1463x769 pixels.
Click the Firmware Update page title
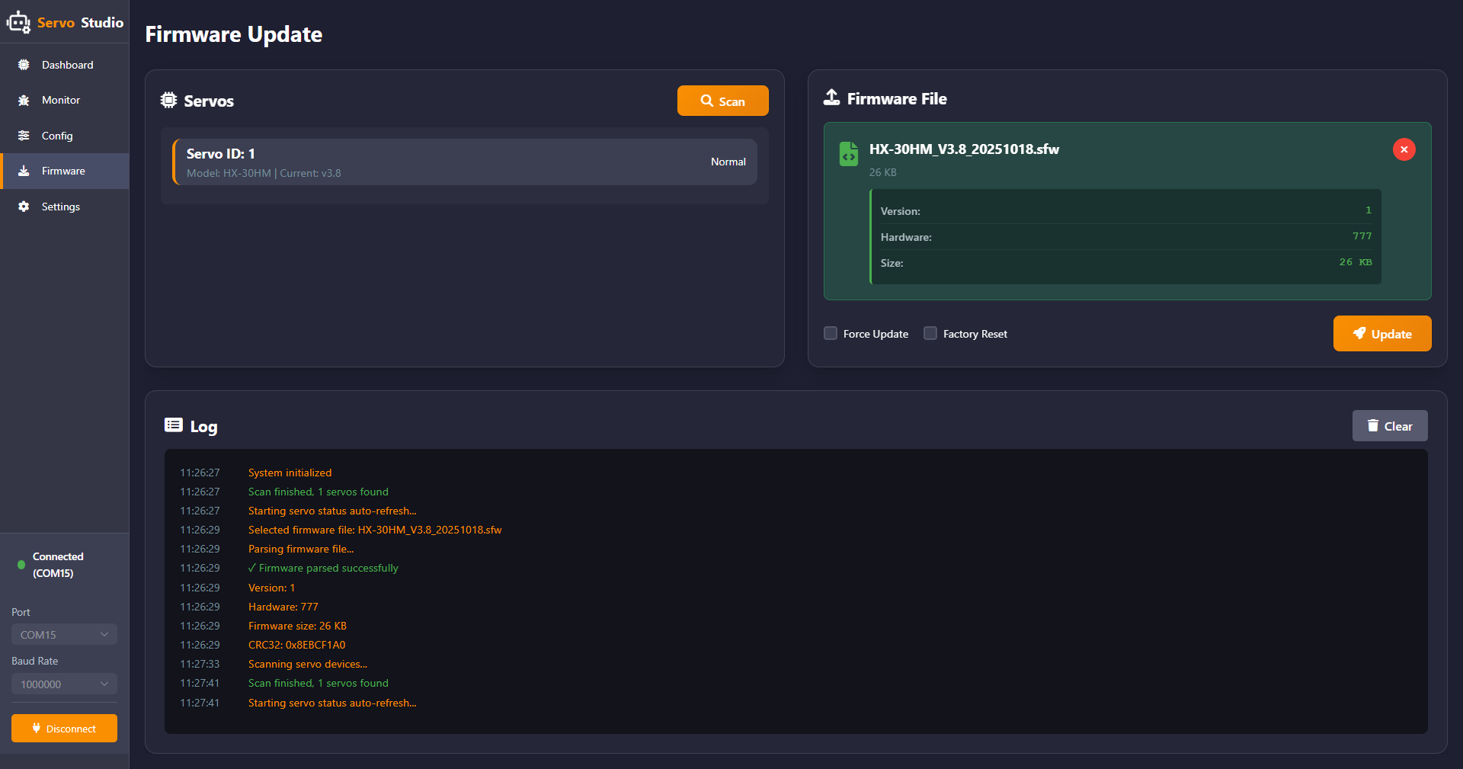pos(234,34)
